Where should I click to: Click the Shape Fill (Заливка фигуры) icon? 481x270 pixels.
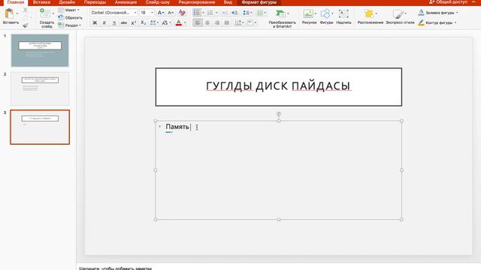[421, 13]
